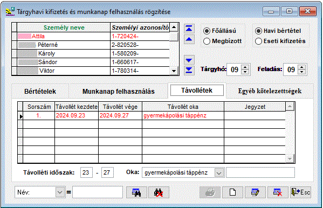Select person row Viktor

64,71
